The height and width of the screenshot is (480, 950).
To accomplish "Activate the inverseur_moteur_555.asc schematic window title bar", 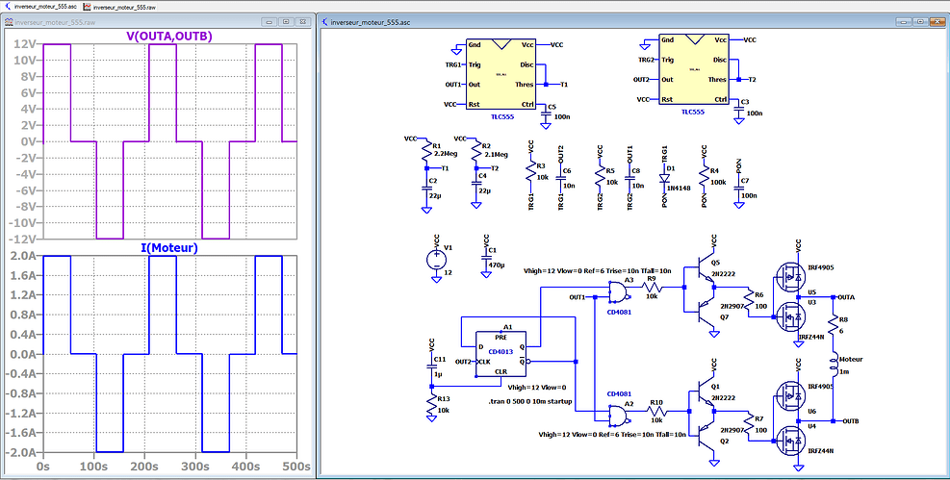I will point(633,22).
